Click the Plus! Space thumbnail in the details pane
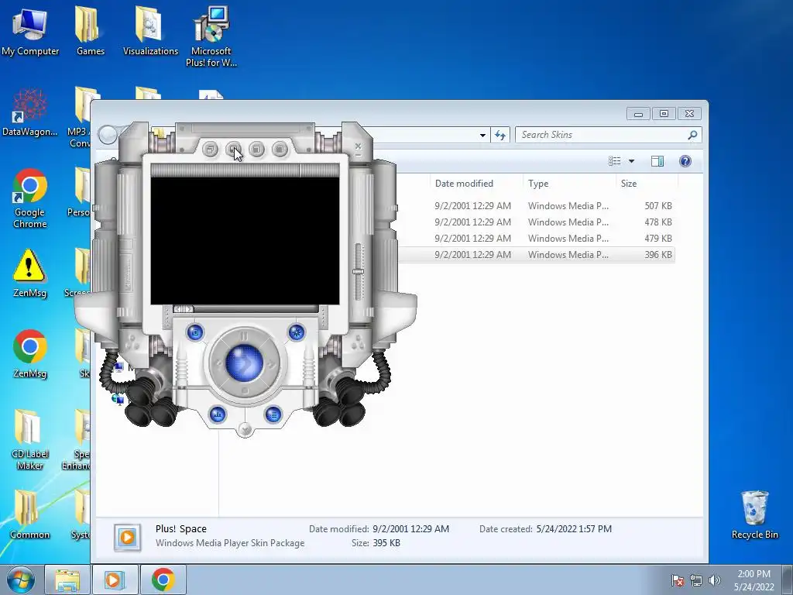This screenshot has width=793, height=595. tap(127, 537)
